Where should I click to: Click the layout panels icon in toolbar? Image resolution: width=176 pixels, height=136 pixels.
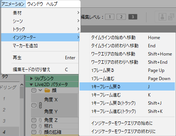[171, 17]
